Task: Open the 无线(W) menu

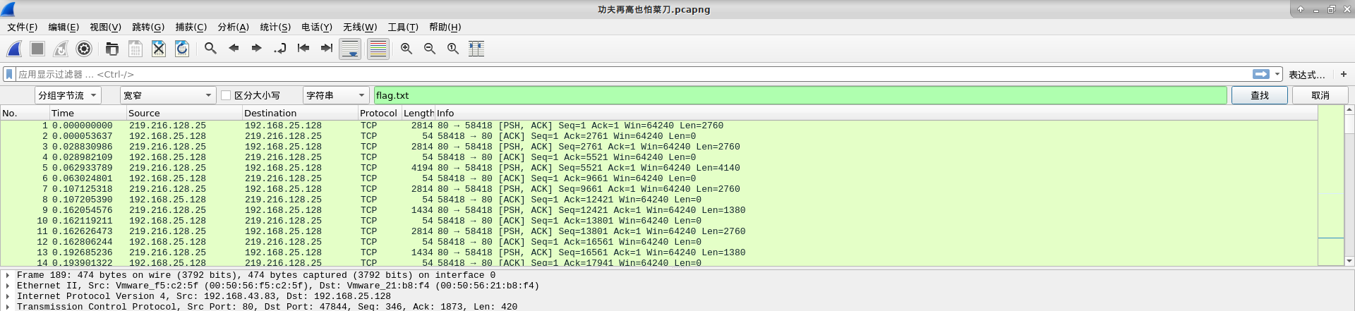Action: click(360, 27)
